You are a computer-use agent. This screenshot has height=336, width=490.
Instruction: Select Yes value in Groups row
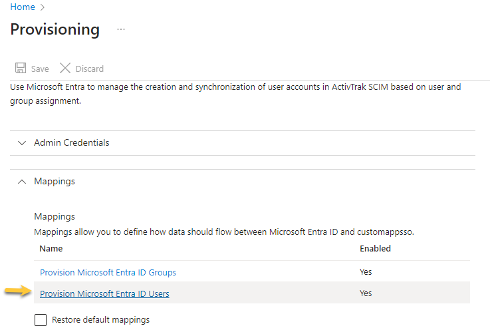366,272
